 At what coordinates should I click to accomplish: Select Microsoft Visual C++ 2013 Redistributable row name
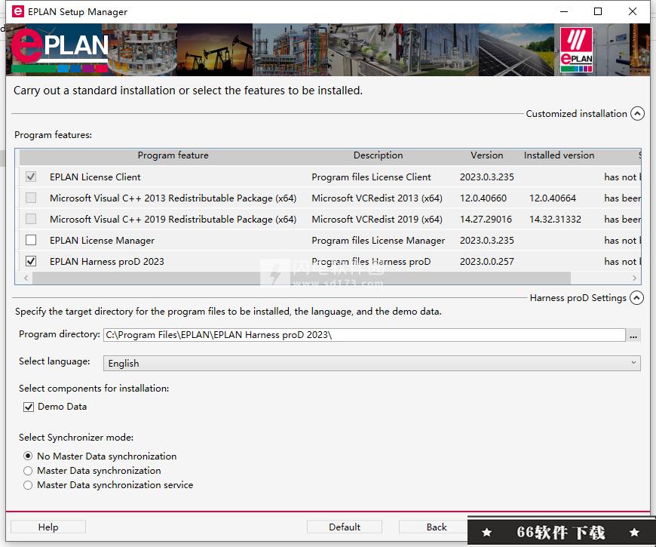(173, 198)
